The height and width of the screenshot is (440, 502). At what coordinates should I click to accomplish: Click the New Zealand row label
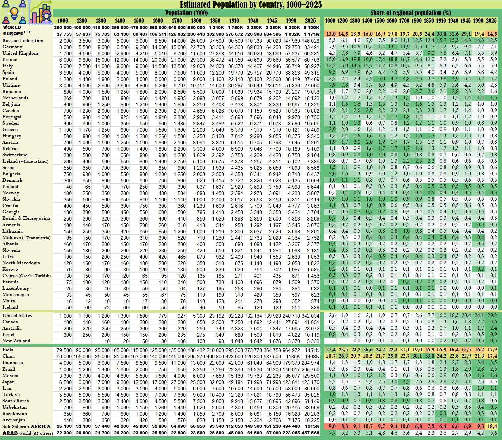click(x=16, y=341)
